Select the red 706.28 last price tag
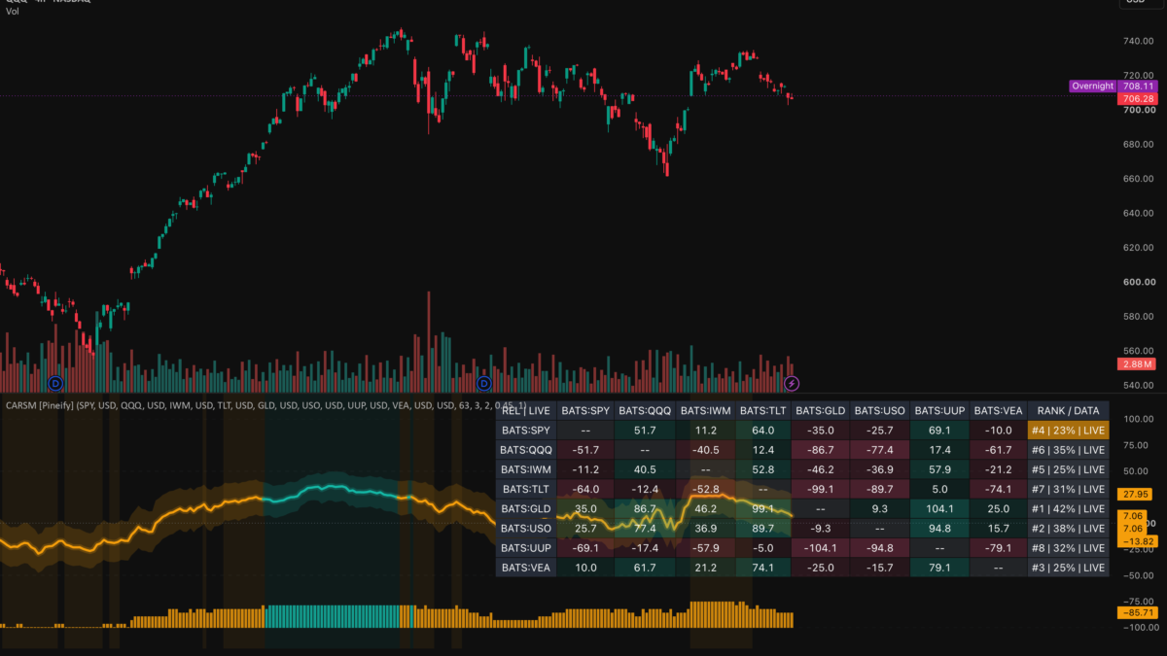 click(1137, 98)
